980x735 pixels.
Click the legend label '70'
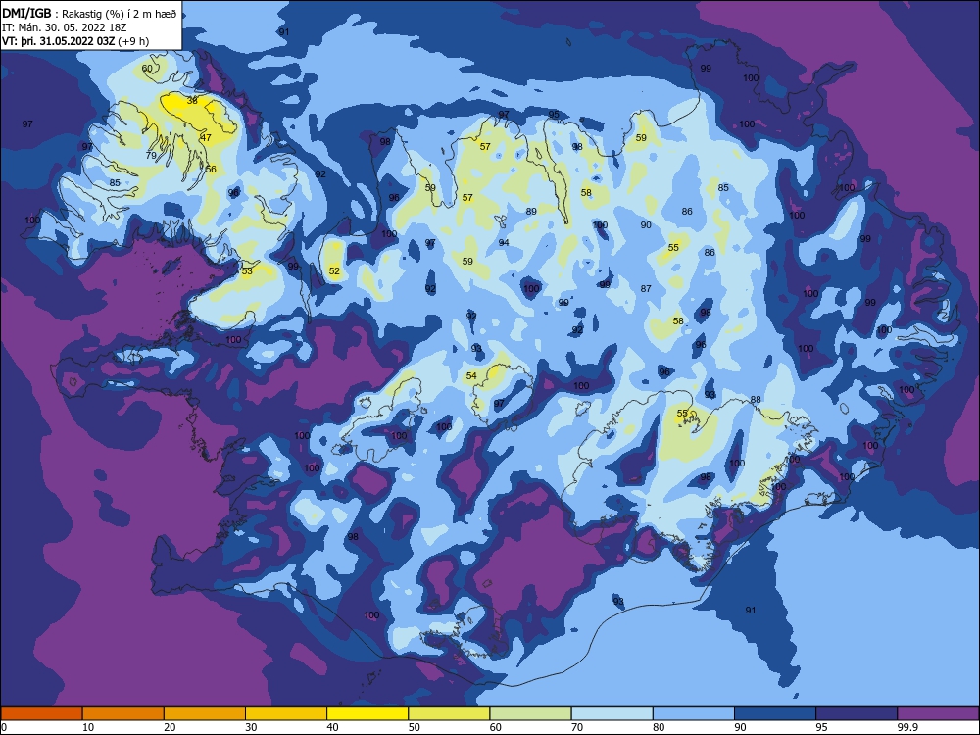[577, 727]
